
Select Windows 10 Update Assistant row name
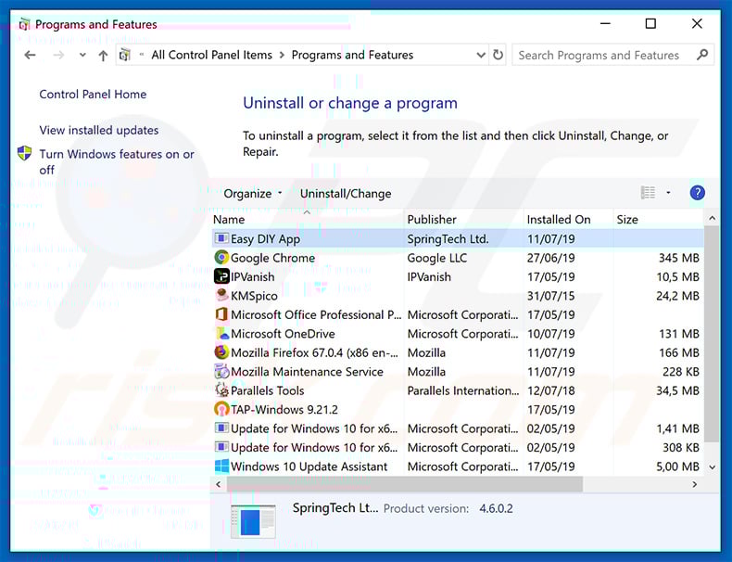tap(309, 466)
